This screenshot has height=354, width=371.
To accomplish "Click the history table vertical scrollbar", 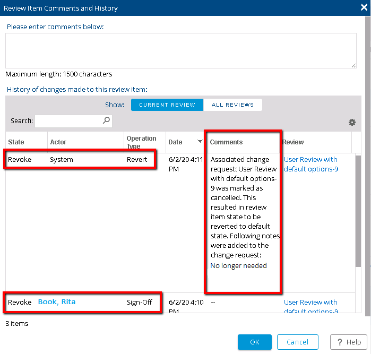I will tap(358, 212).
